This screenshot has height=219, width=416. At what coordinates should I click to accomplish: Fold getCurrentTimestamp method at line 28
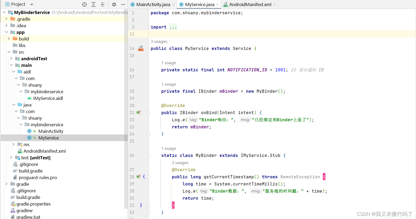(149, 177)
